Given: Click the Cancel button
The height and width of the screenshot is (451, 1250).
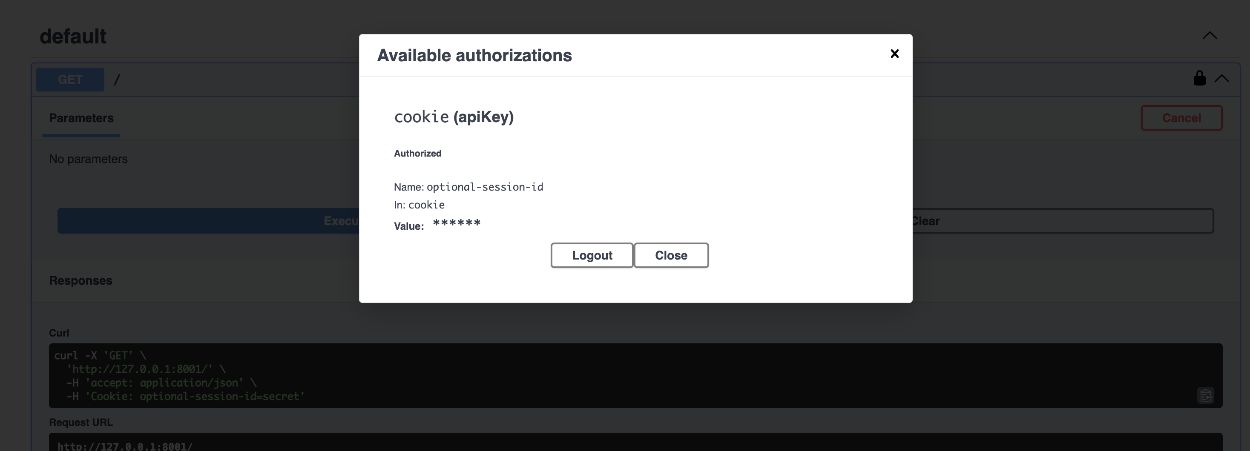Looking at the screenshot, I should (x=1181, y=118).
